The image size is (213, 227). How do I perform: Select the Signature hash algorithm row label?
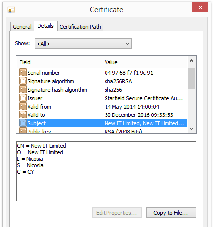57,90
